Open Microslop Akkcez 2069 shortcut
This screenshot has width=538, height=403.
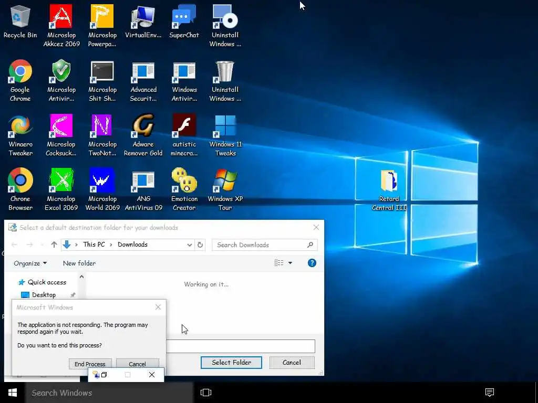coord(61,26)
